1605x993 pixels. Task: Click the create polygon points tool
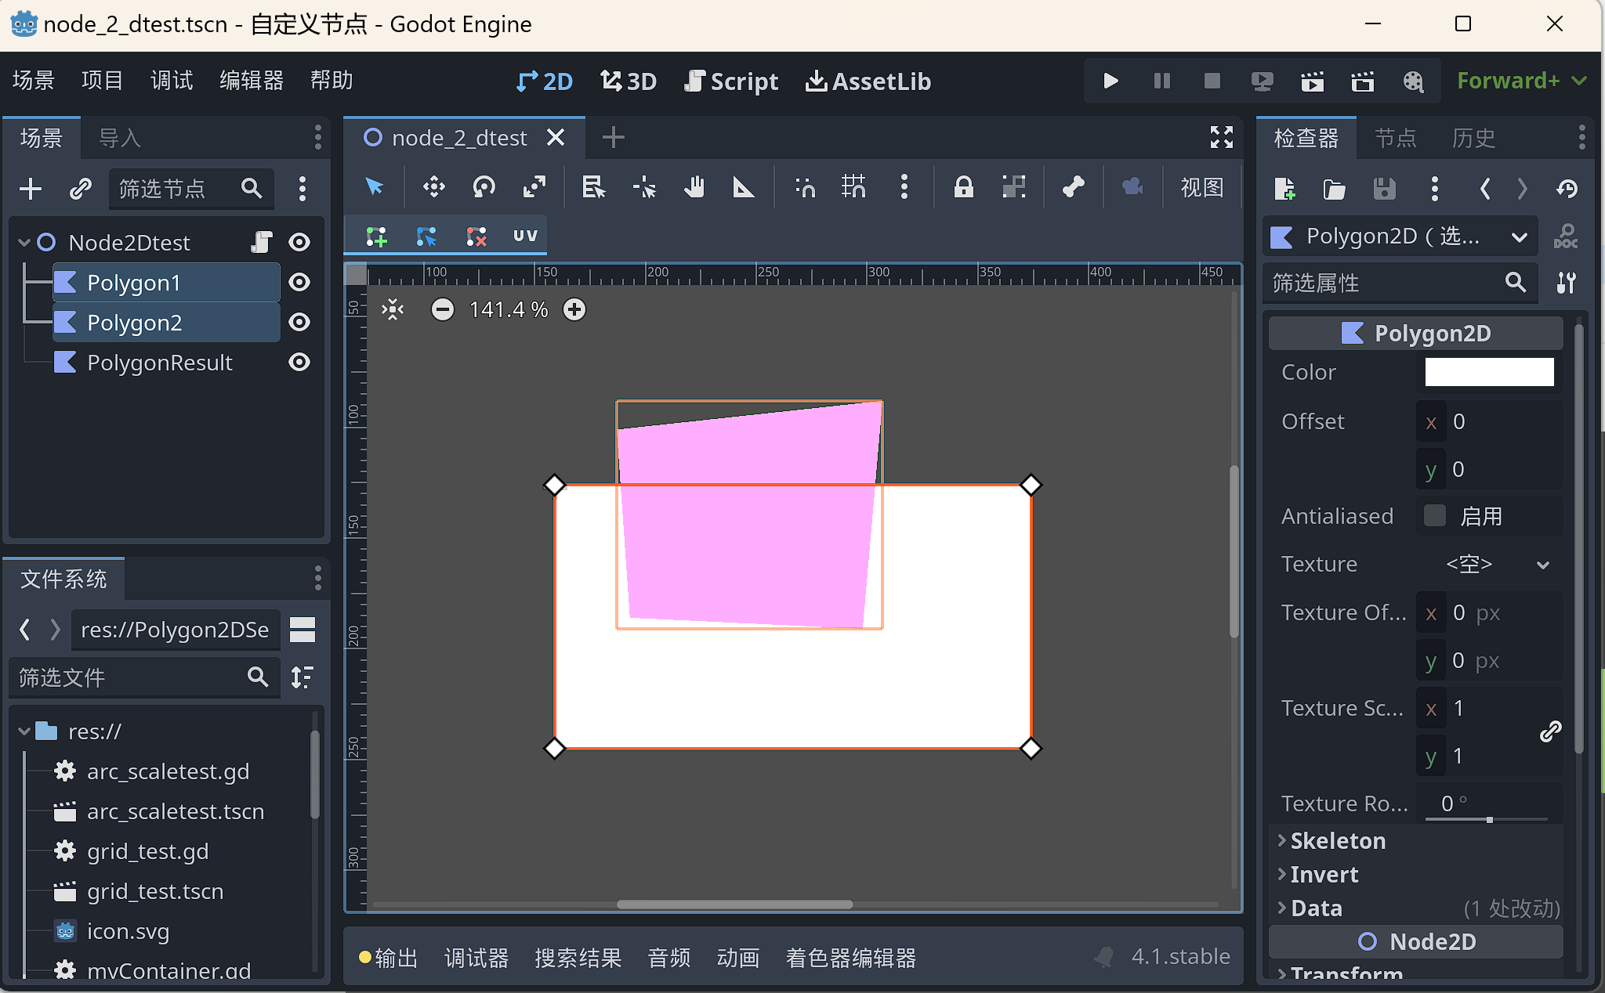tap(377, 236)
